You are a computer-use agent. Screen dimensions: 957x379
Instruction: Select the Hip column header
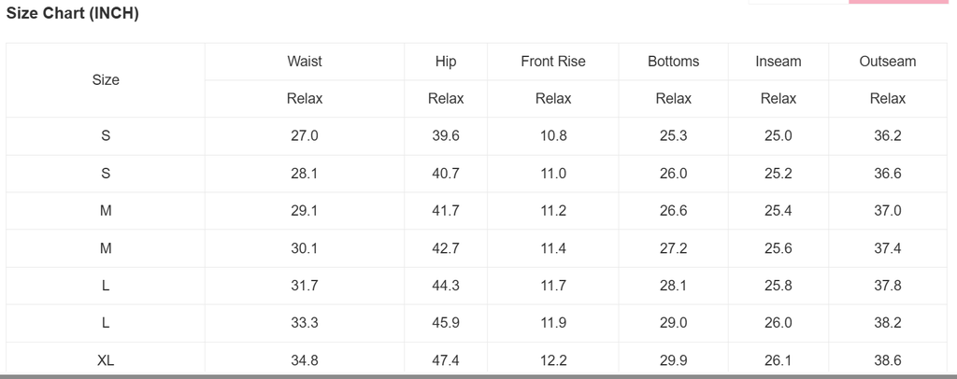pyautogui.click(x=446, y=62)
